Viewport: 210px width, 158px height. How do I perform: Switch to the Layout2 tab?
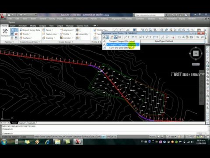(31, 123)
